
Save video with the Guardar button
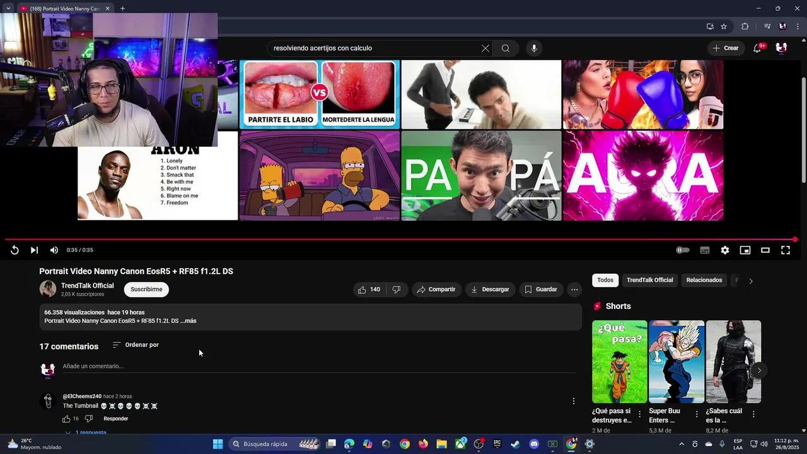[x=541, y=289]
